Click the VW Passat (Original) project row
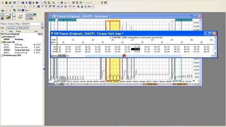226x127 pixels. pyautogui.click(x=10, y=34)
